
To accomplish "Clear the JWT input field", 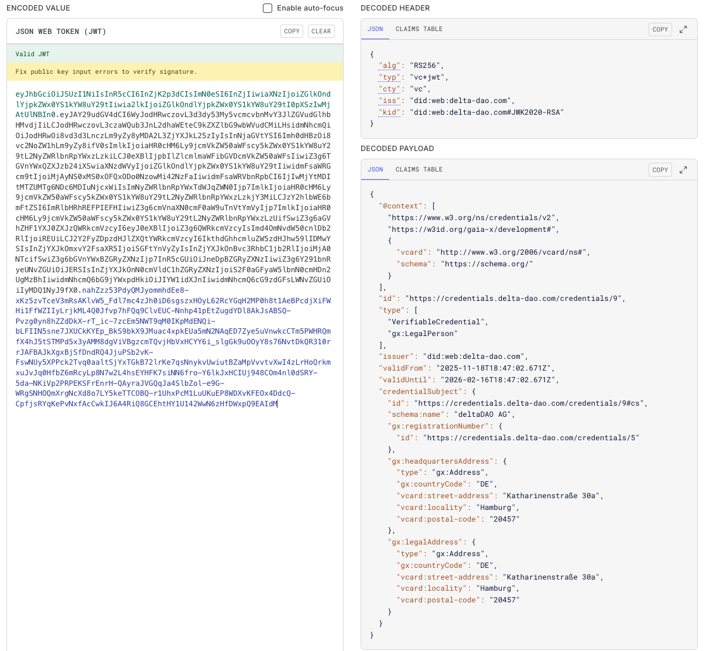I will click(321, 32).
